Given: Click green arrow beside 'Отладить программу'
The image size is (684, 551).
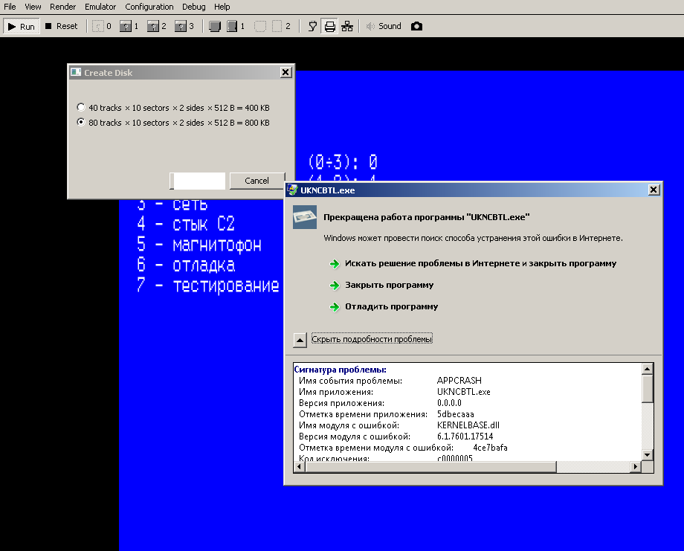Looking at the screenshot, I should point(335,306).
